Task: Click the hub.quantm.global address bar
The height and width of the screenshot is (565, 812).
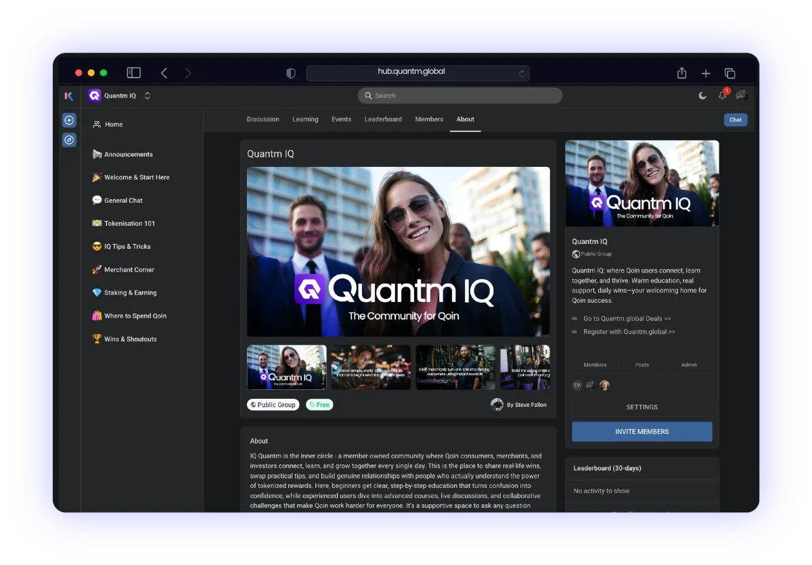Action: point(418,73)
